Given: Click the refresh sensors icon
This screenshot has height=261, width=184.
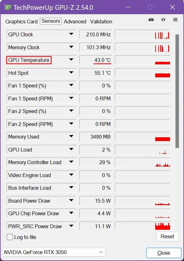Looking at the screenshot, I should coord(163,20).
